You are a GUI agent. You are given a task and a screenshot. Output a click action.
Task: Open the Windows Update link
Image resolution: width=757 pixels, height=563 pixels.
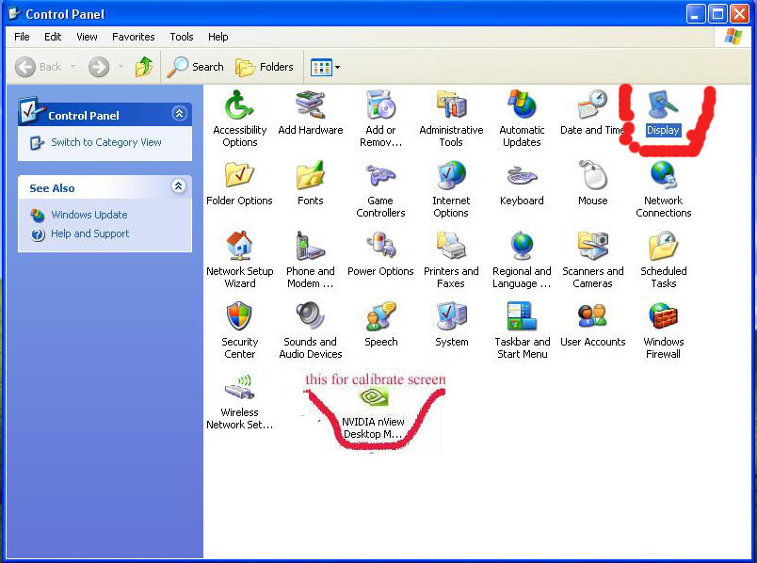click(x=89, y=215)
